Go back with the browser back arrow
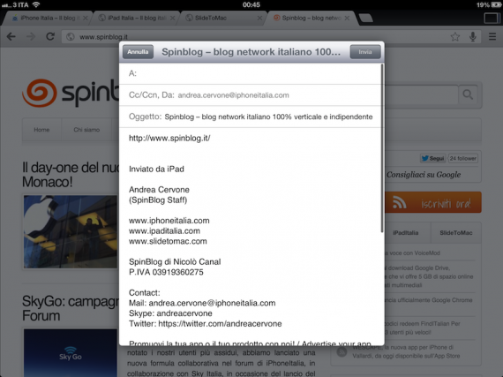Viewport: 503px width, 377px height. 11,37
